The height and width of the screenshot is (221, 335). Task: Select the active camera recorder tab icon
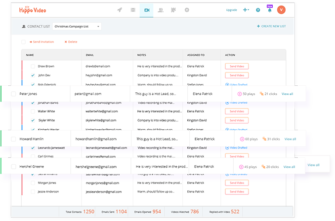click(x=146, y=10)
